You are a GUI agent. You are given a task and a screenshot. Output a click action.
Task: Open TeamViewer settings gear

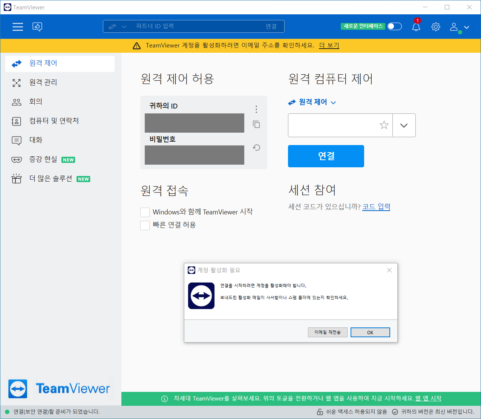[x=435, y=27]
